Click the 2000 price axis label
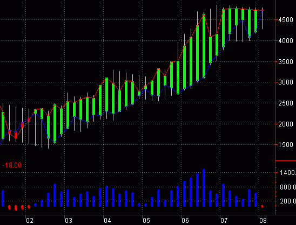This screenshot has height=225, width=296. 286,124
